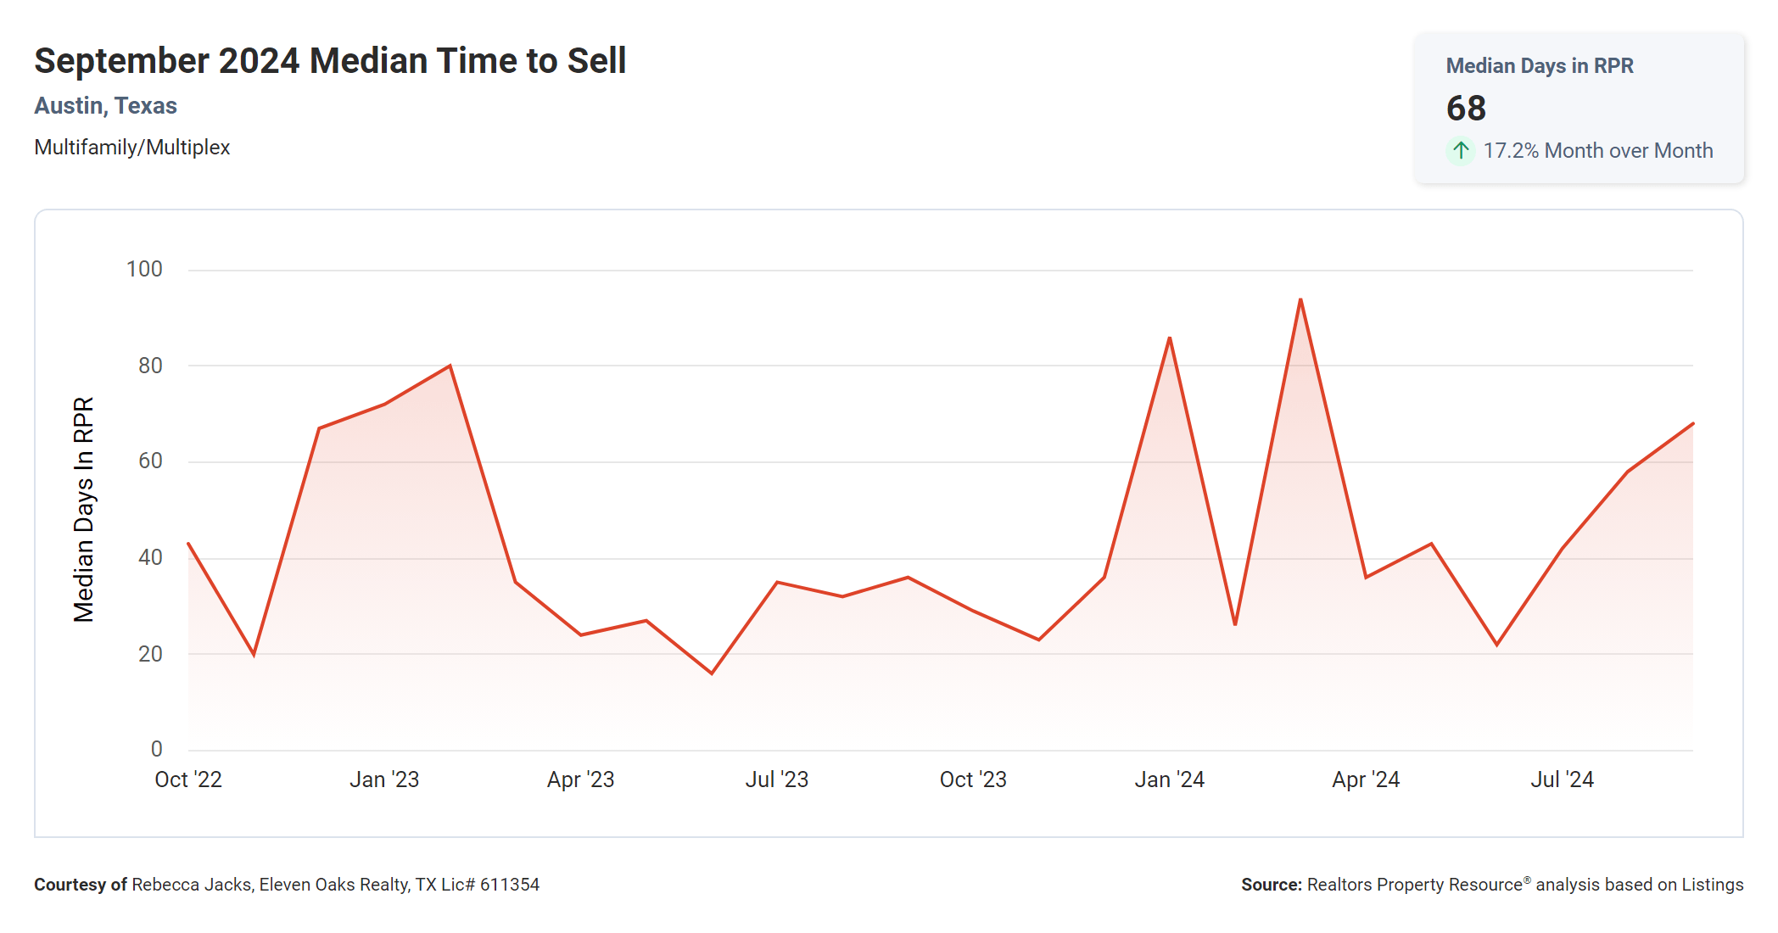
Task: Click the 'Median Days in RPR' card title
Action: (1539, 66)
